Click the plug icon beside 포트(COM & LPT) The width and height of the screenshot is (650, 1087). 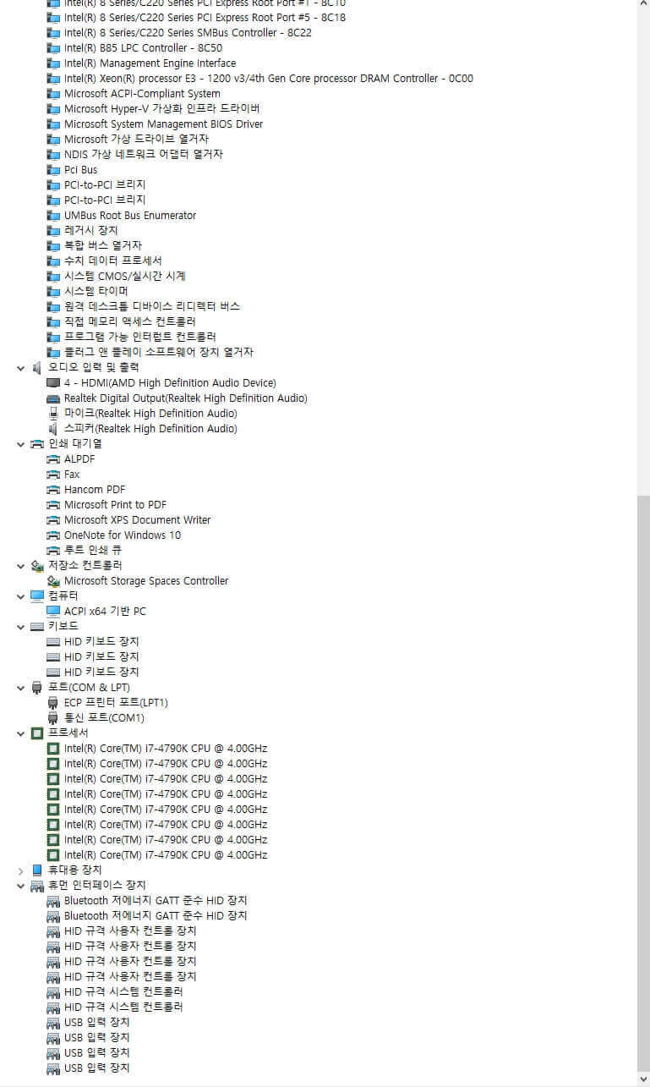point(36,687)
